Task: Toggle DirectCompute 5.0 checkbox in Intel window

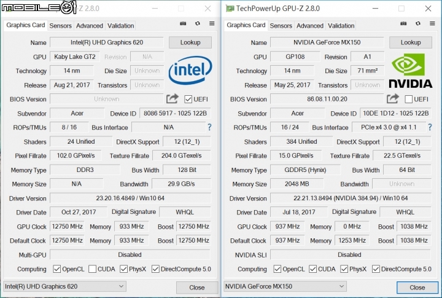Action: point(155,269)
